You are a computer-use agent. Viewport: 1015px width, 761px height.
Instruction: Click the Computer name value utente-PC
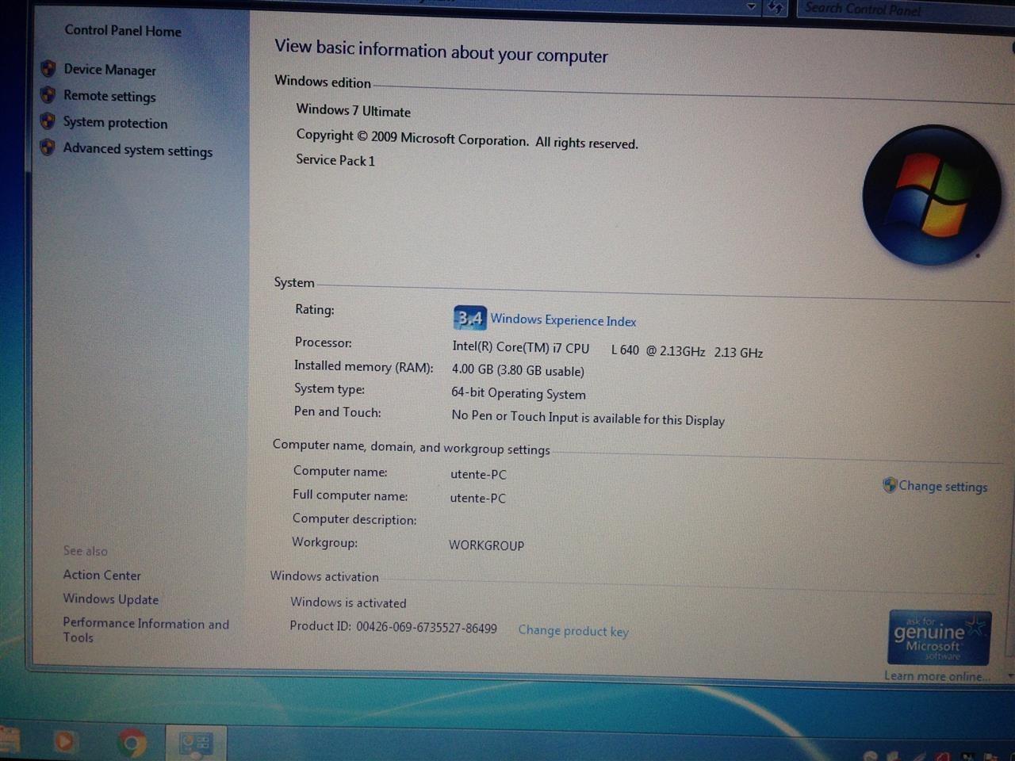pos(478,475)
